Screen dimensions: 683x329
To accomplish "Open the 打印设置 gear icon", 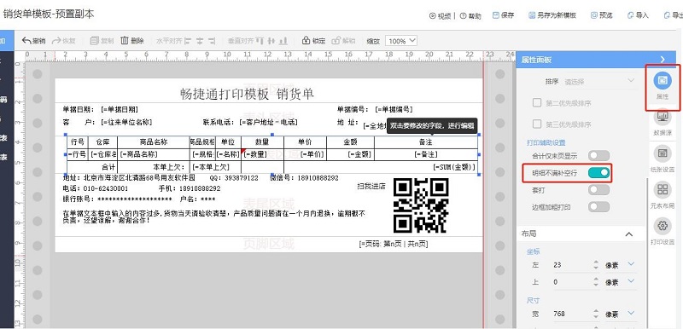I will 663,226.
